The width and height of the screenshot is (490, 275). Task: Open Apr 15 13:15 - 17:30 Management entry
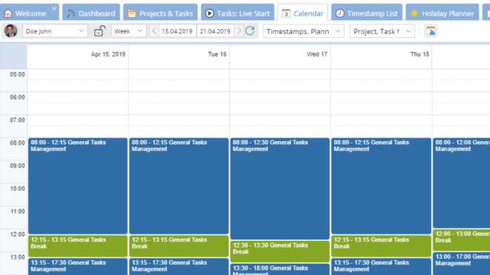(78, 267)
